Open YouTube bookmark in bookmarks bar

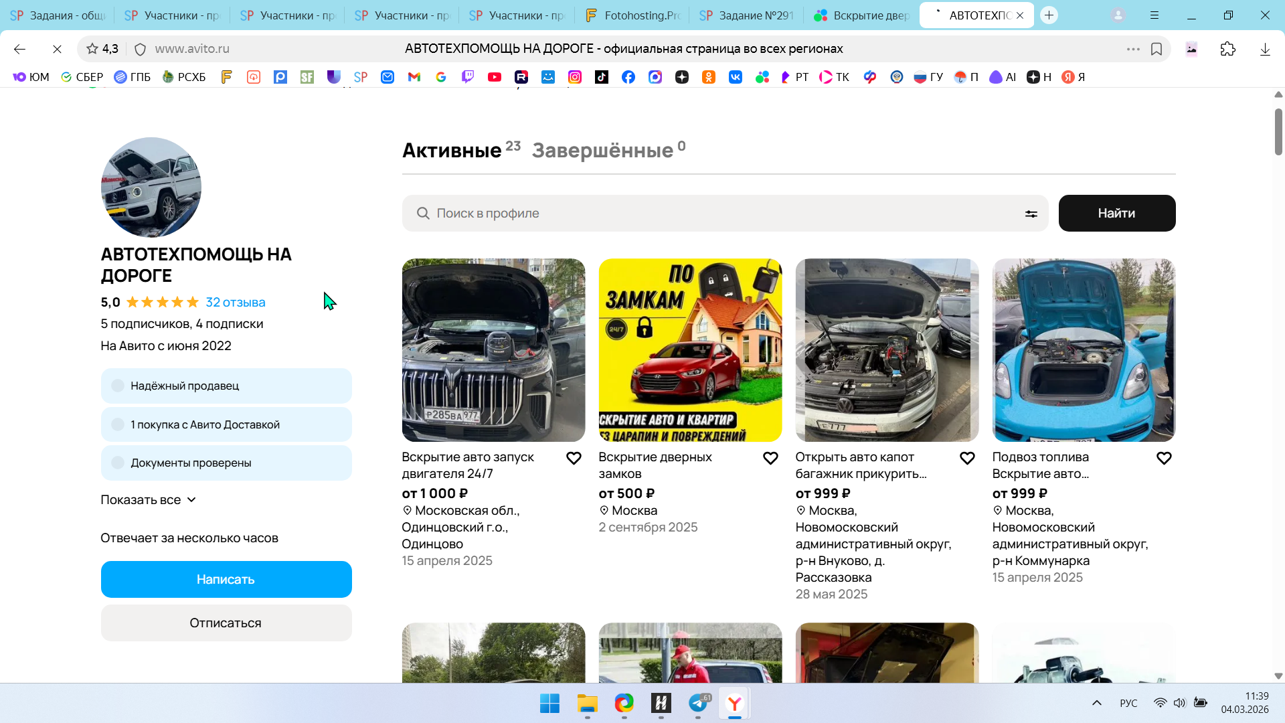(x=495, y=77)
